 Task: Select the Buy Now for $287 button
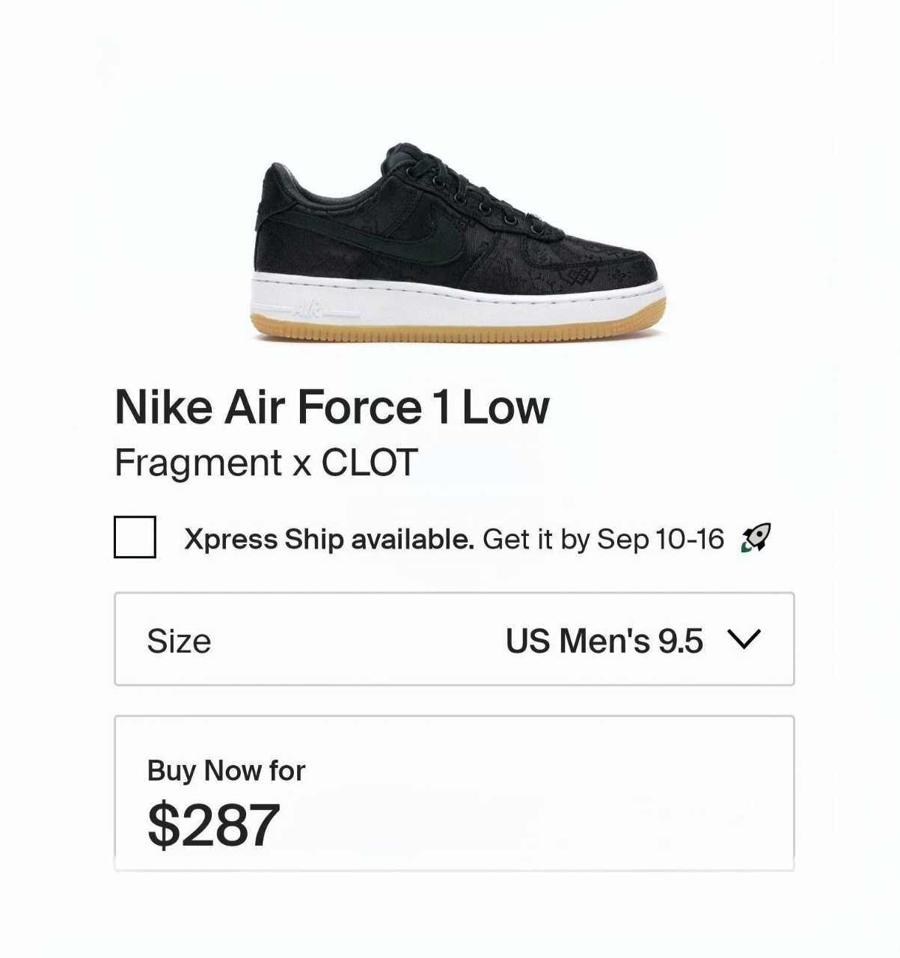(454, 793)
